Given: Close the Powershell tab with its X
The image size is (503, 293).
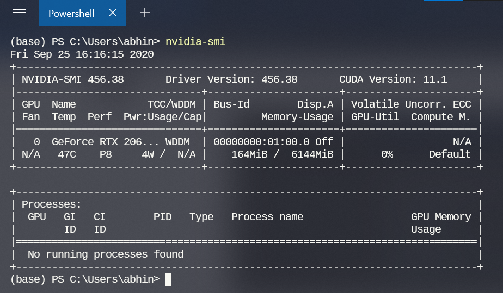Looking at the screenshot, I should coord(113,13).
